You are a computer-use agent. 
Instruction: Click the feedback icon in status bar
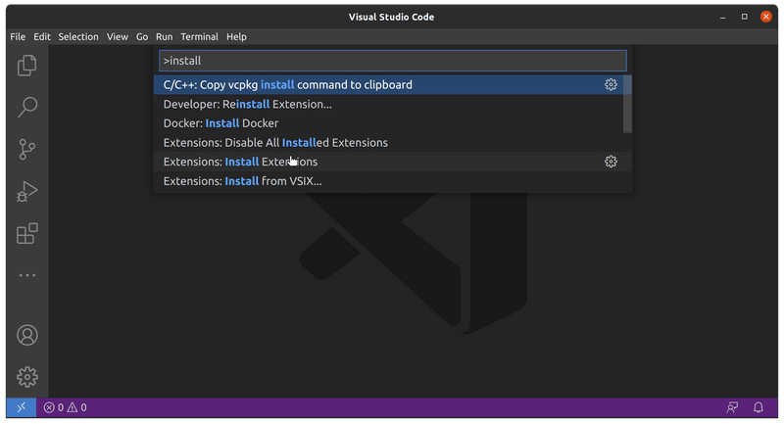[731, 407]
